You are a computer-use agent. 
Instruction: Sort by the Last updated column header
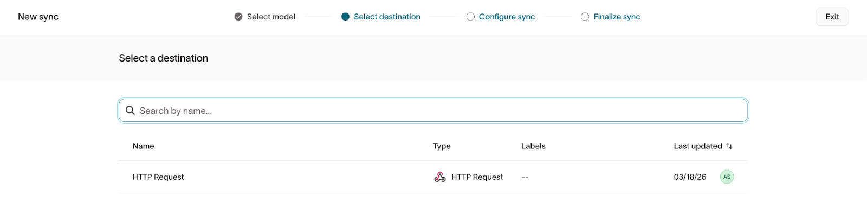coord(697,146)
